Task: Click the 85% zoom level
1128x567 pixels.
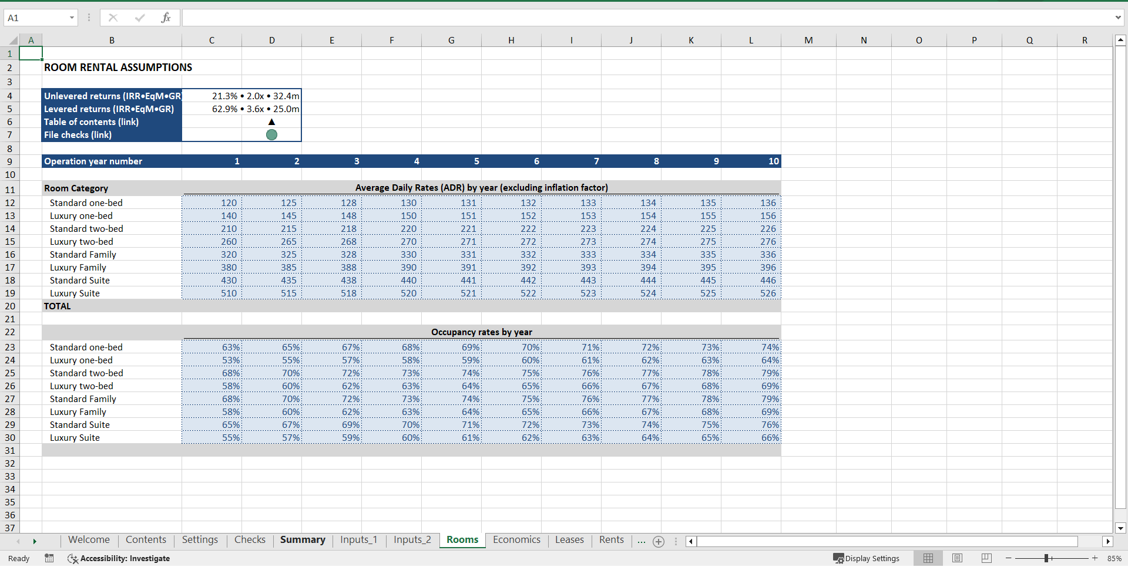Action: pyautogui.click(x=1114, y=558)
